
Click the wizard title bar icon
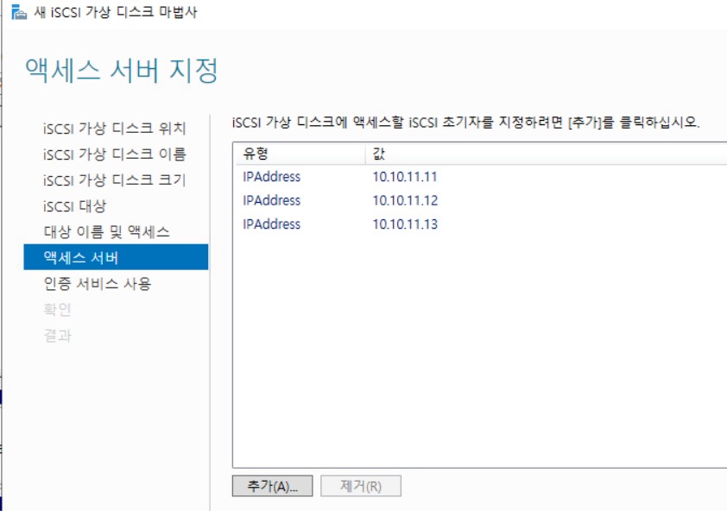pos(19,12)
